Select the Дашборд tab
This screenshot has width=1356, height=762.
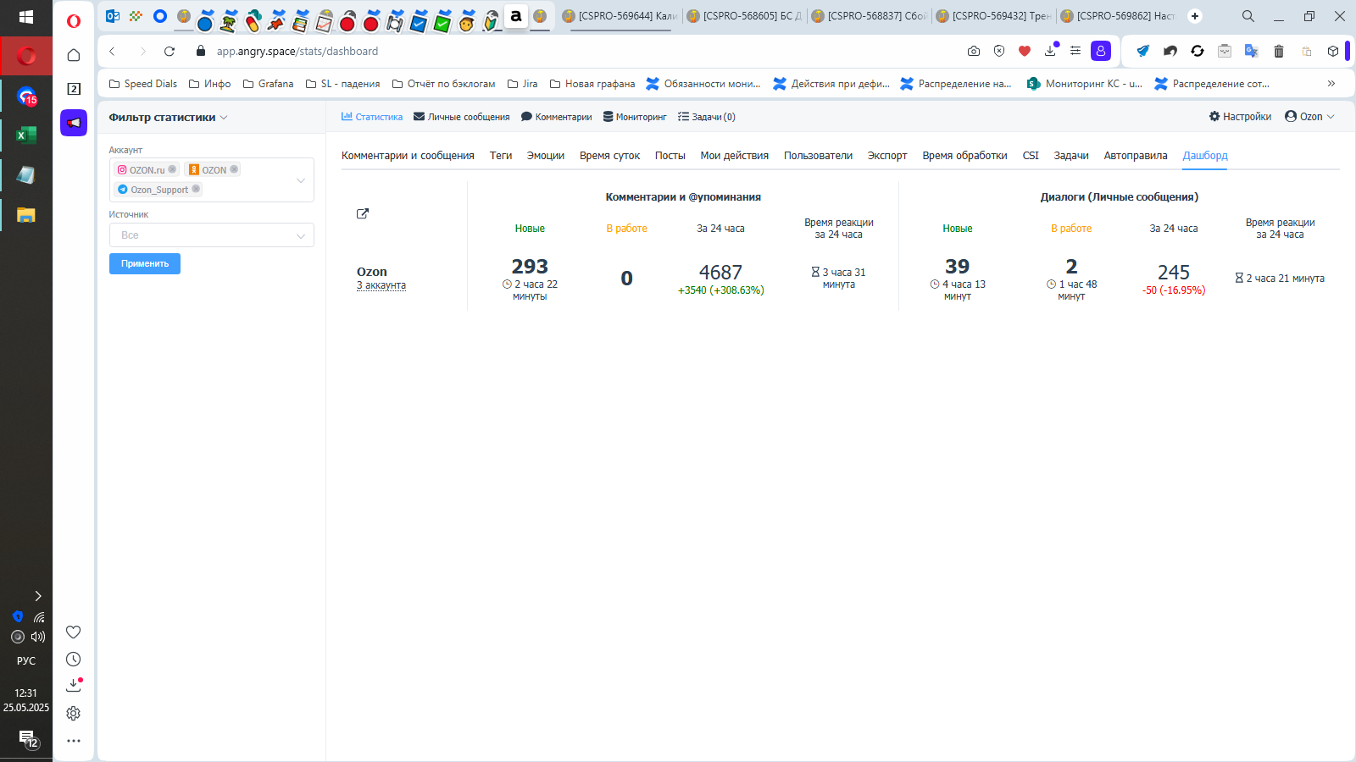1205,156
